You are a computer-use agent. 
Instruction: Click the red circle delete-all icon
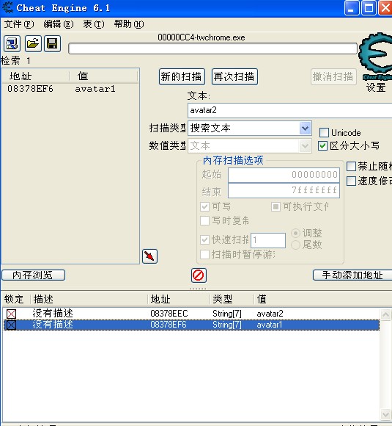pos(199,275)
